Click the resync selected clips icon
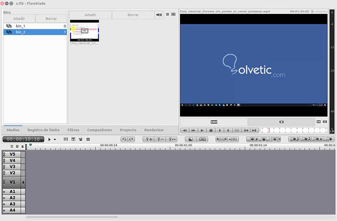The width and height of the screenshot is (337, 221). point(221,139)
